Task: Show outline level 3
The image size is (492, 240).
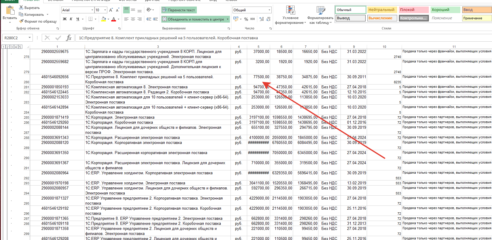Action: tap(12, 47)
